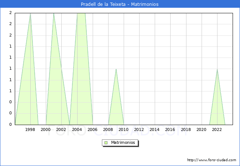Click the 2010 x-axis label

tap(123, 129)
